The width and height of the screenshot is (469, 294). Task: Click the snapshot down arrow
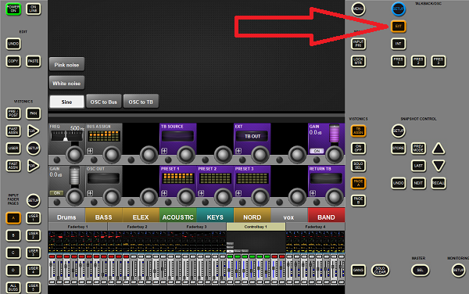(x=439, y=166)
